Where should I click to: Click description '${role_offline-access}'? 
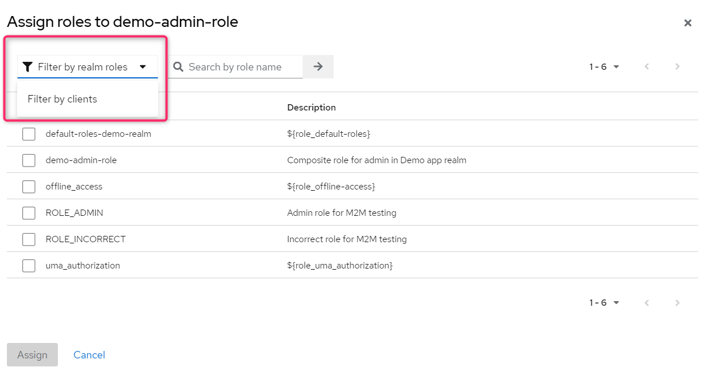pos(331,187)
